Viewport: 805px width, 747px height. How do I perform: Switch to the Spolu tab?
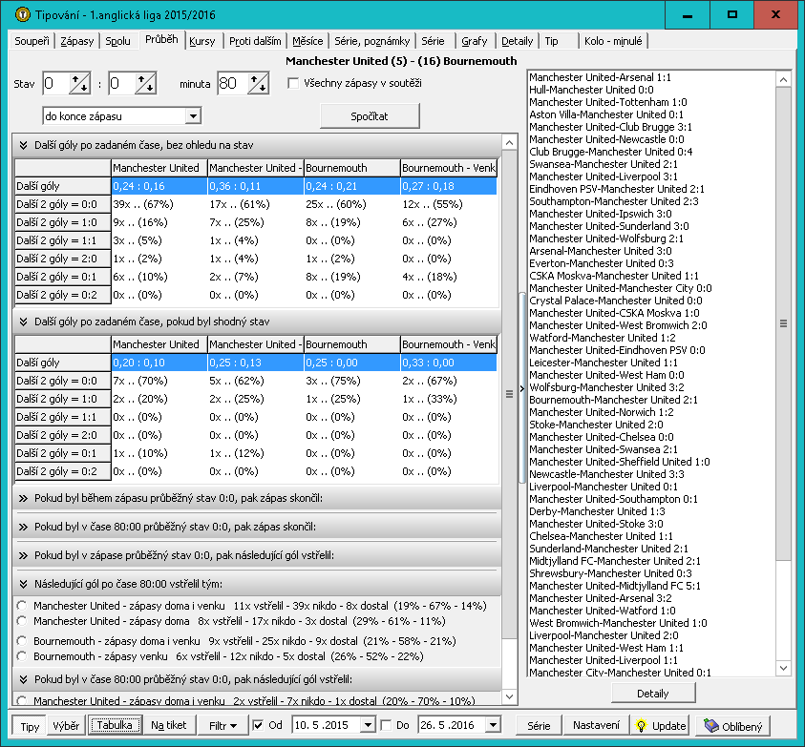[118, 41]
